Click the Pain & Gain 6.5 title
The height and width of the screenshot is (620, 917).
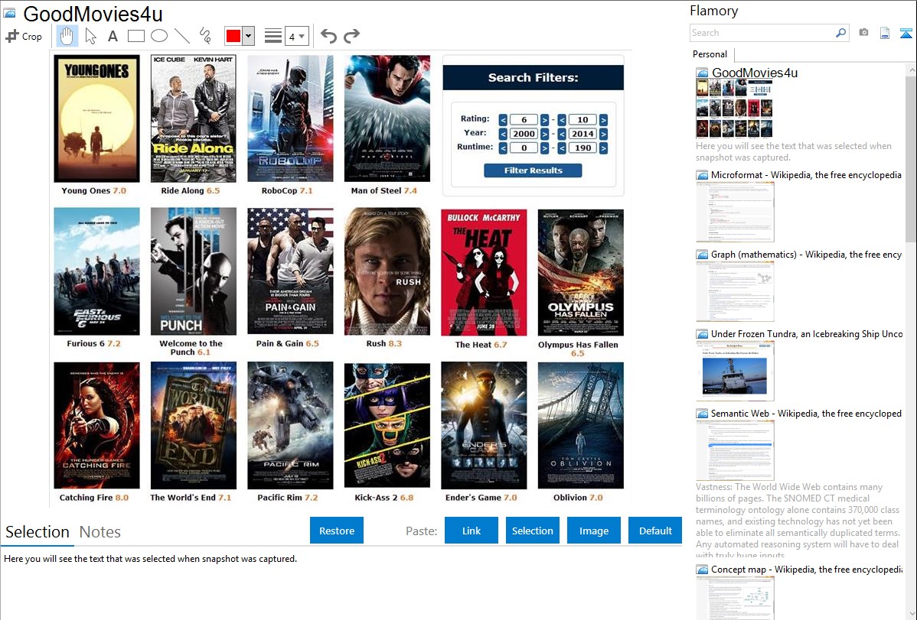[288, 343]
